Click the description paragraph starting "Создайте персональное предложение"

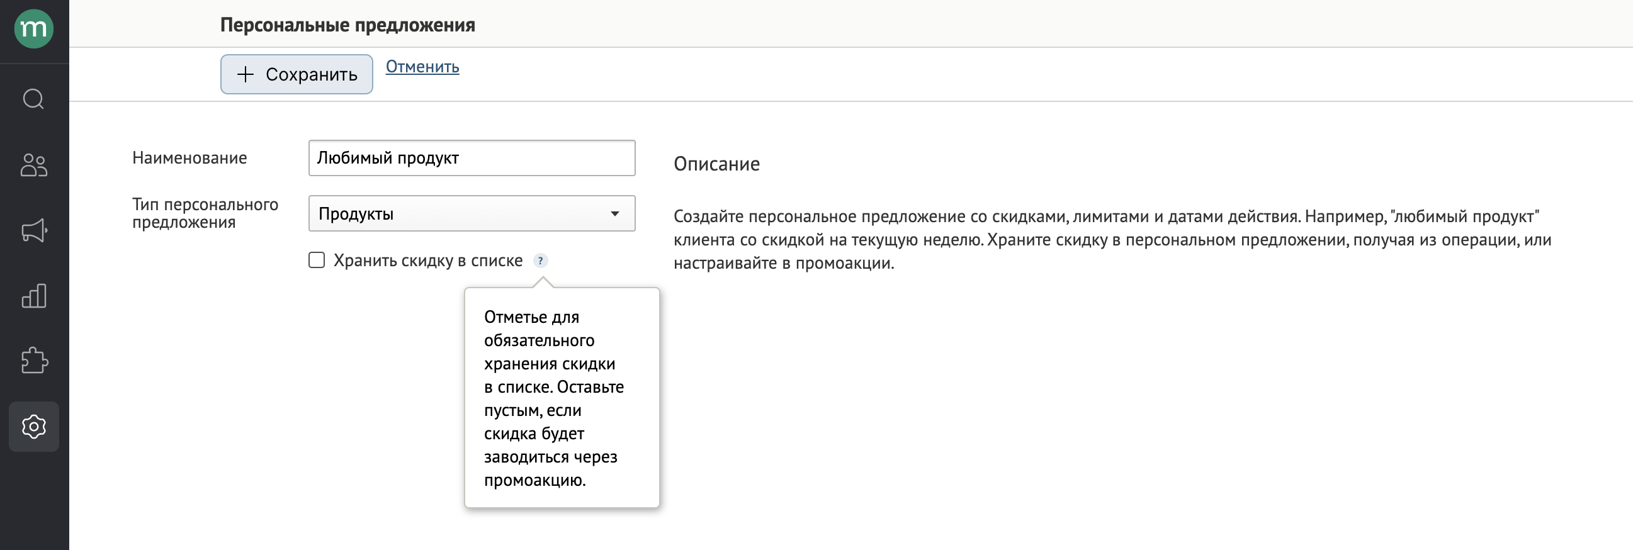click(x=1112, y=240)
